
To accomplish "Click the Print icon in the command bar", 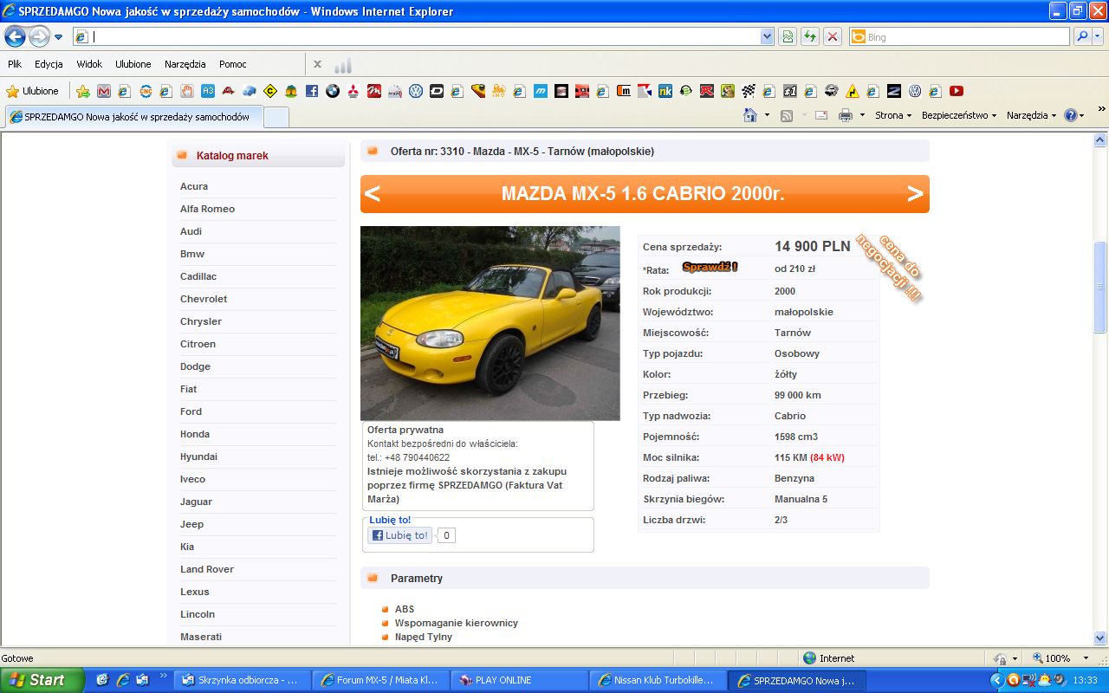I will (846, 115).
